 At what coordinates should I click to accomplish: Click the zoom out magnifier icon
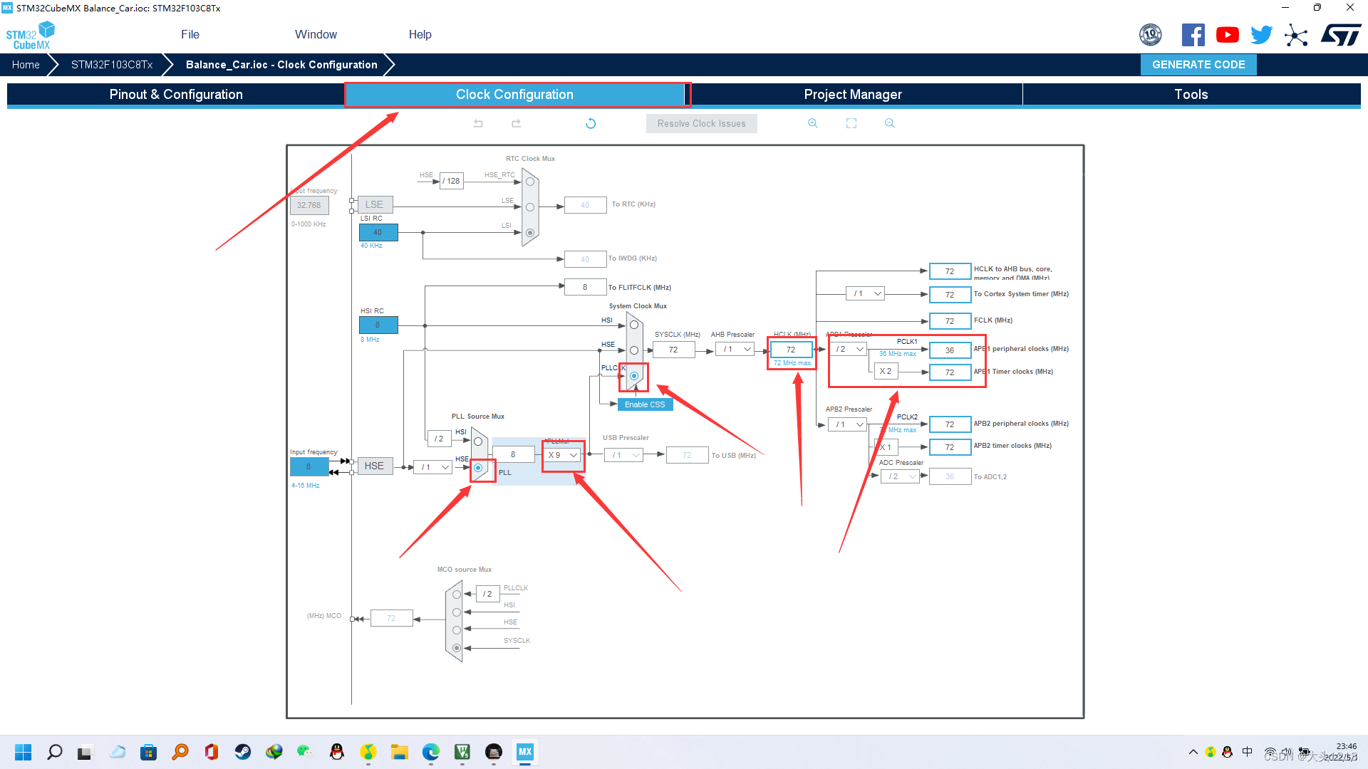[x=889, y=123]
